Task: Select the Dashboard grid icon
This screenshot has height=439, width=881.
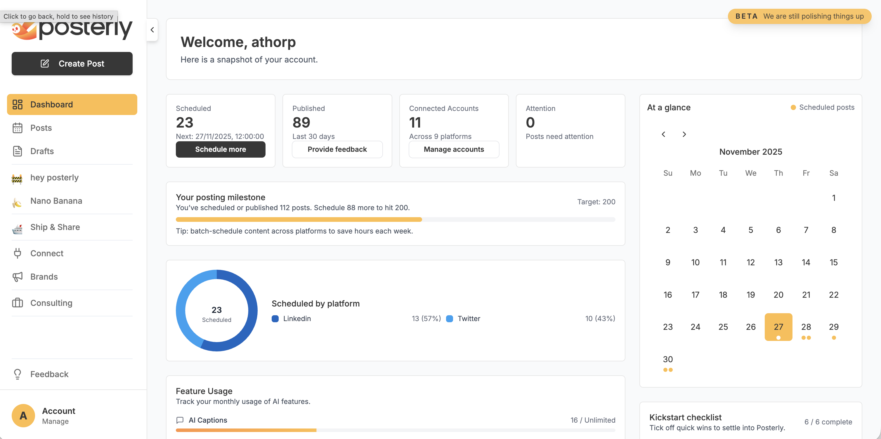Action: [x=18, y=104]
